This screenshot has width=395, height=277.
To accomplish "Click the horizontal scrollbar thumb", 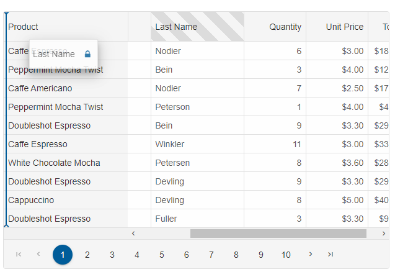I will (278, 234).
